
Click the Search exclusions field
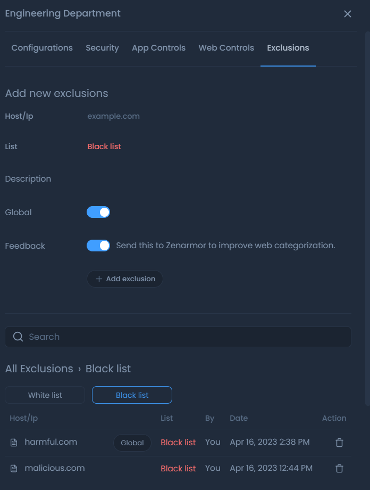(x=178, y=337)
